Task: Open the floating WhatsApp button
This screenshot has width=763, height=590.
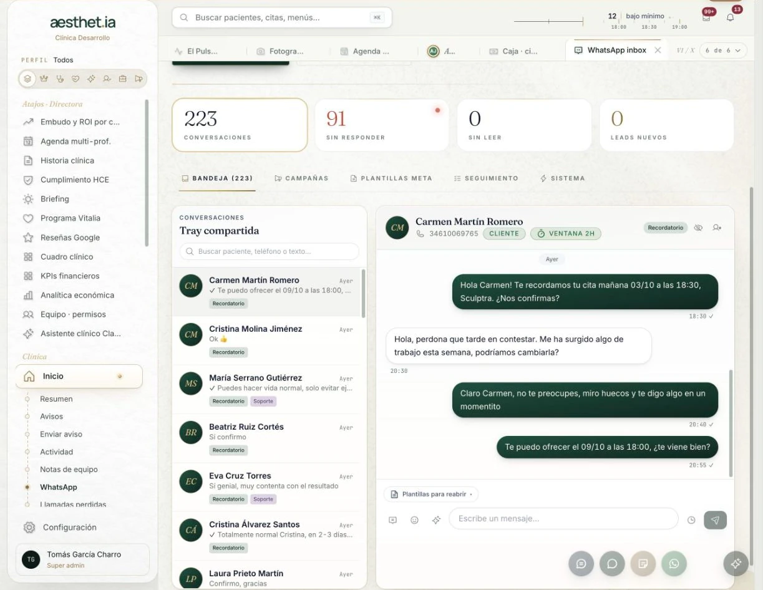Action: [x=674, y=564]
